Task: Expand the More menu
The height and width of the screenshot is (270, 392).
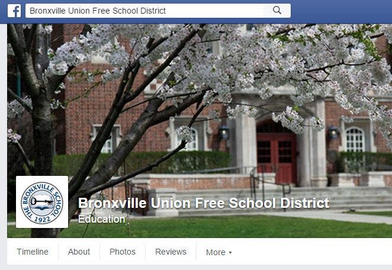Action: [x=219, y=252]
